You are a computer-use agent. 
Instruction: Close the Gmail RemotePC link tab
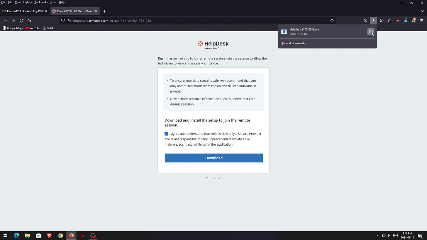point(46,11)
